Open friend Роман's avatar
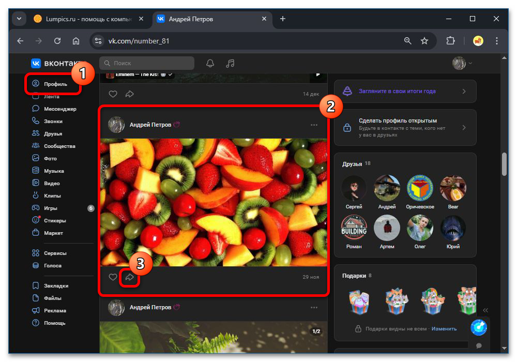 click(354, 228)
